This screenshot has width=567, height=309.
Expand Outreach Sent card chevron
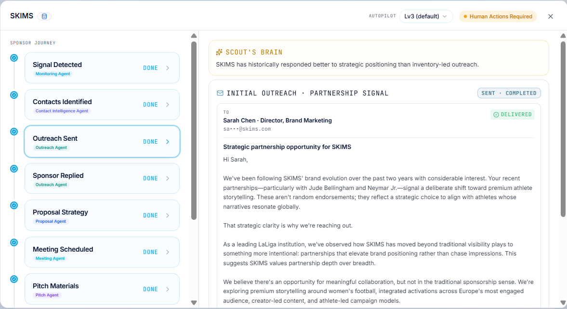[168, 142]
